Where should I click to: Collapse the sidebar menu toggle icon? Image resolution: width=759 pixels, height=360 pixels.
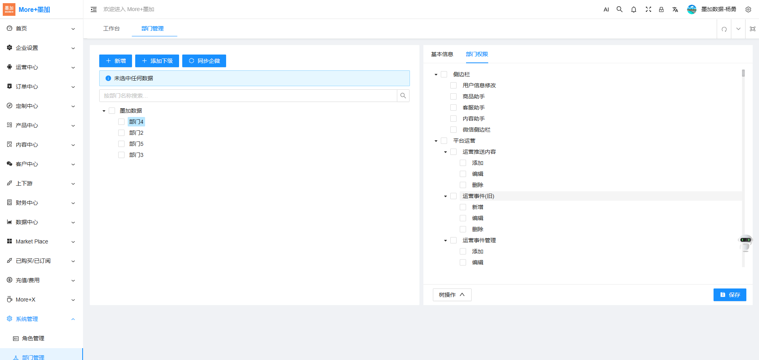click(94, 9)
